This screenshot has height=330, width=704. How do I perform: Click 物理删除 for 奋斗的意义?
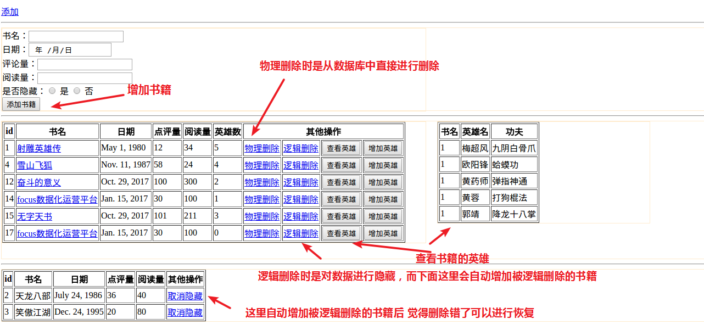[262, 182]
